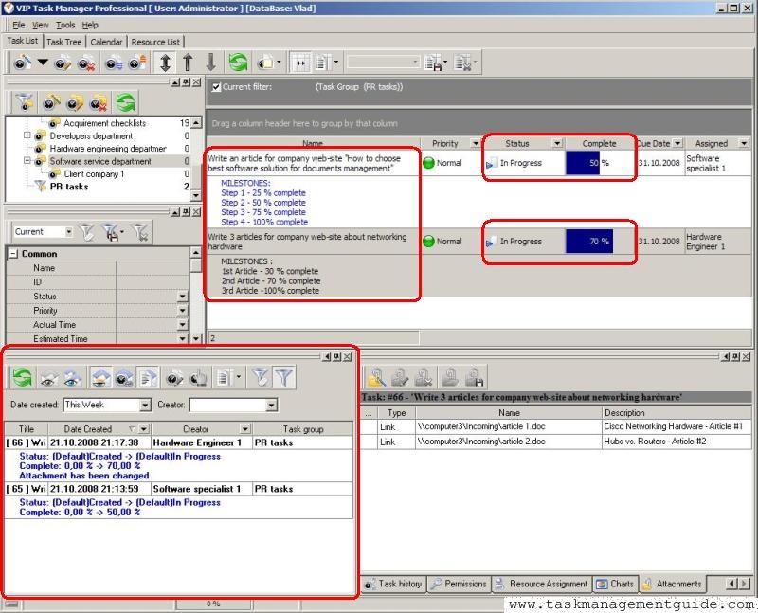This screenshot has width=758, height=613.
Task: Click the mark-as-read eye envelope icon
Action: coord(47,378)
